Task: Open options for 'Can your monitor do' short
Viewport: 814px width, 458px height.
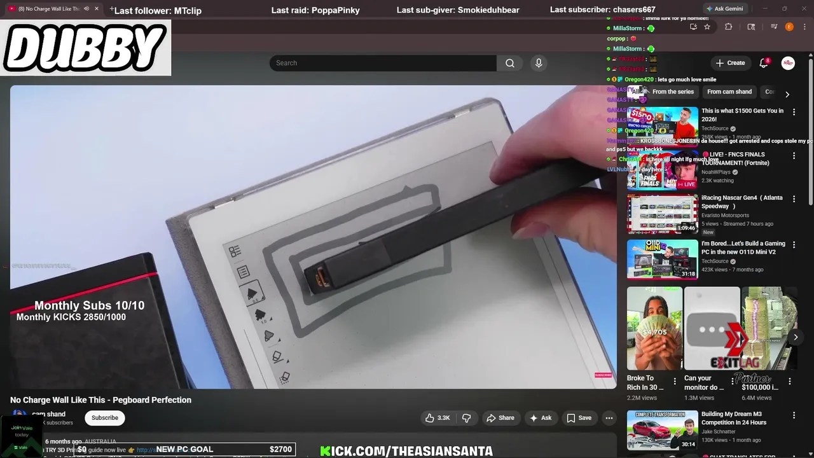Action: (733, 382)
